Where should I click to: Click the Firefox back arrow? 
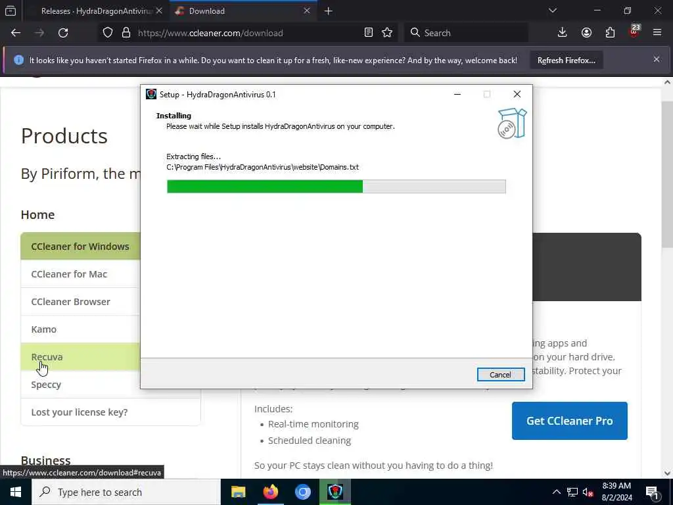pos(16,33)
